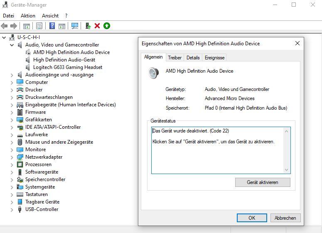This screenshot has width=322, height=233.
Task: Click the green enable device icon
Action: pos(107,26)
